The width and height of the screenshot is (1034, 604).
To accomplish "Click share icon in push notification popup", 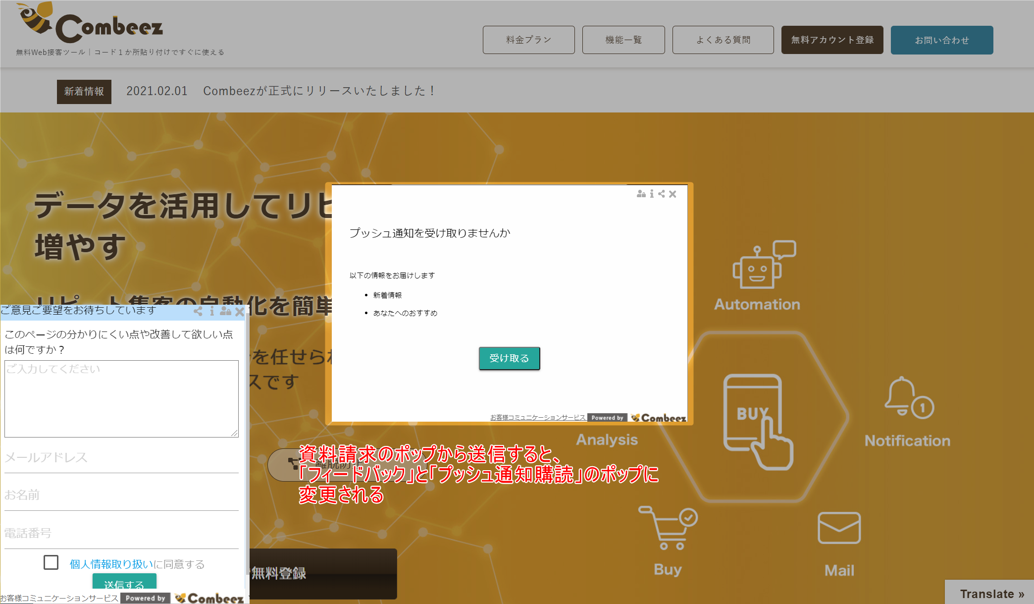I will [x=662, y=194].
